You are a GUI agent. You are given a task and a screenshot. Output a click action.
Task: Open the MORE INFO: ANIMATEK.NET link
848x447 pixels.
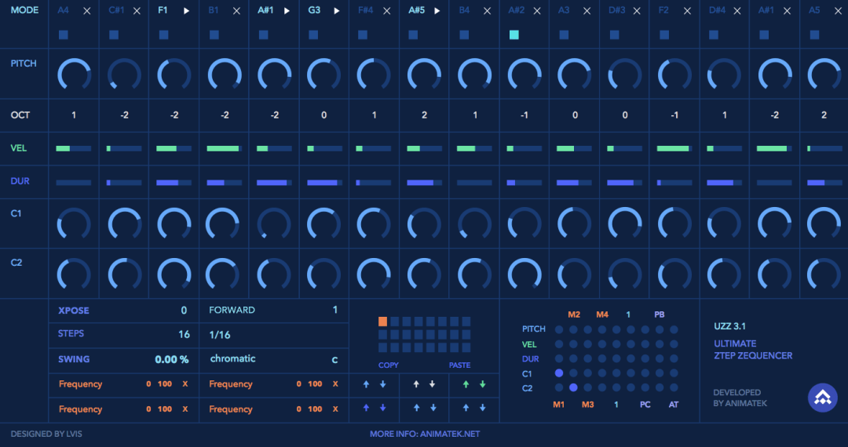coord(425,434)
